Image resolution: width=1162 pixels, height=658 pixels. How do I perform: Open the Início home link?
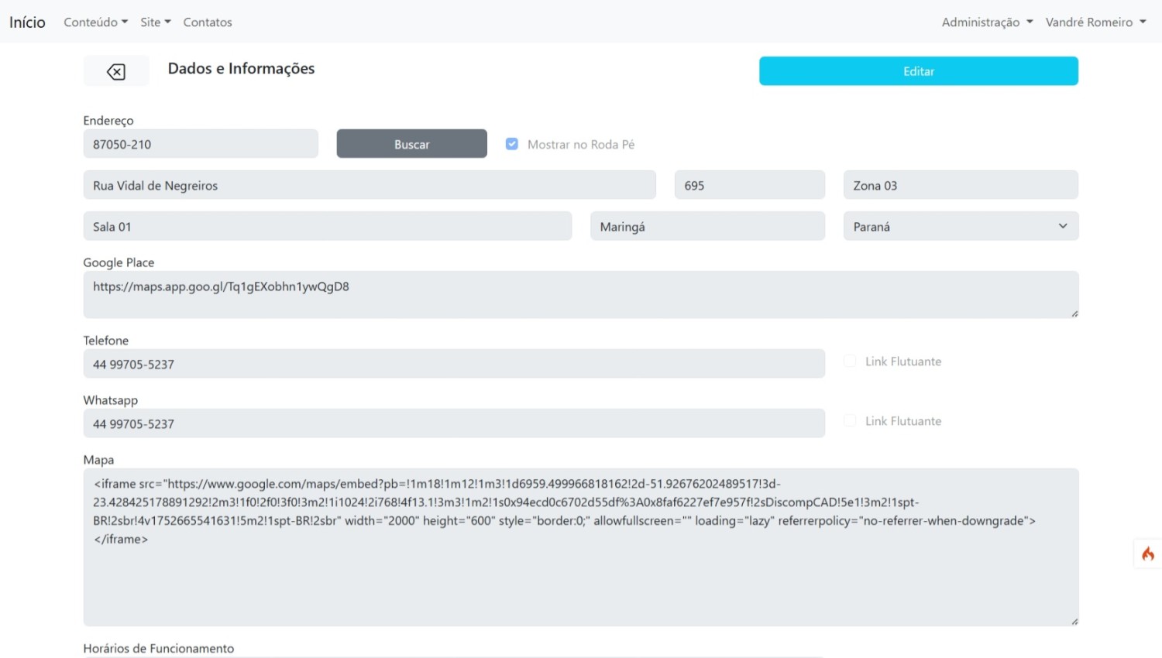click(x=27, y=22)
